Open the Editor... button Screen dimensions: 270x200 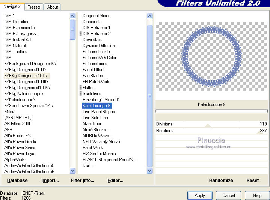click(x=115, y=181)
